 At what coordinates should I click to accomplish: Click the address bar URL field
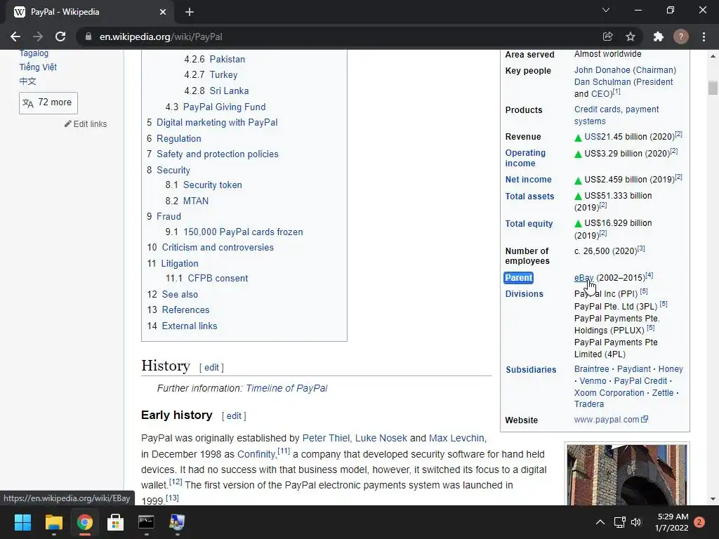(339, 36)
